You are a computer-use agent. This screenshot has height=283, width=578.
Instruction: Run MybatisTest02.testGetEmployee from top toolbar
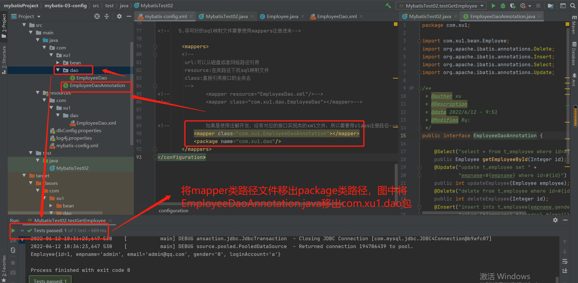click(493, 5)
